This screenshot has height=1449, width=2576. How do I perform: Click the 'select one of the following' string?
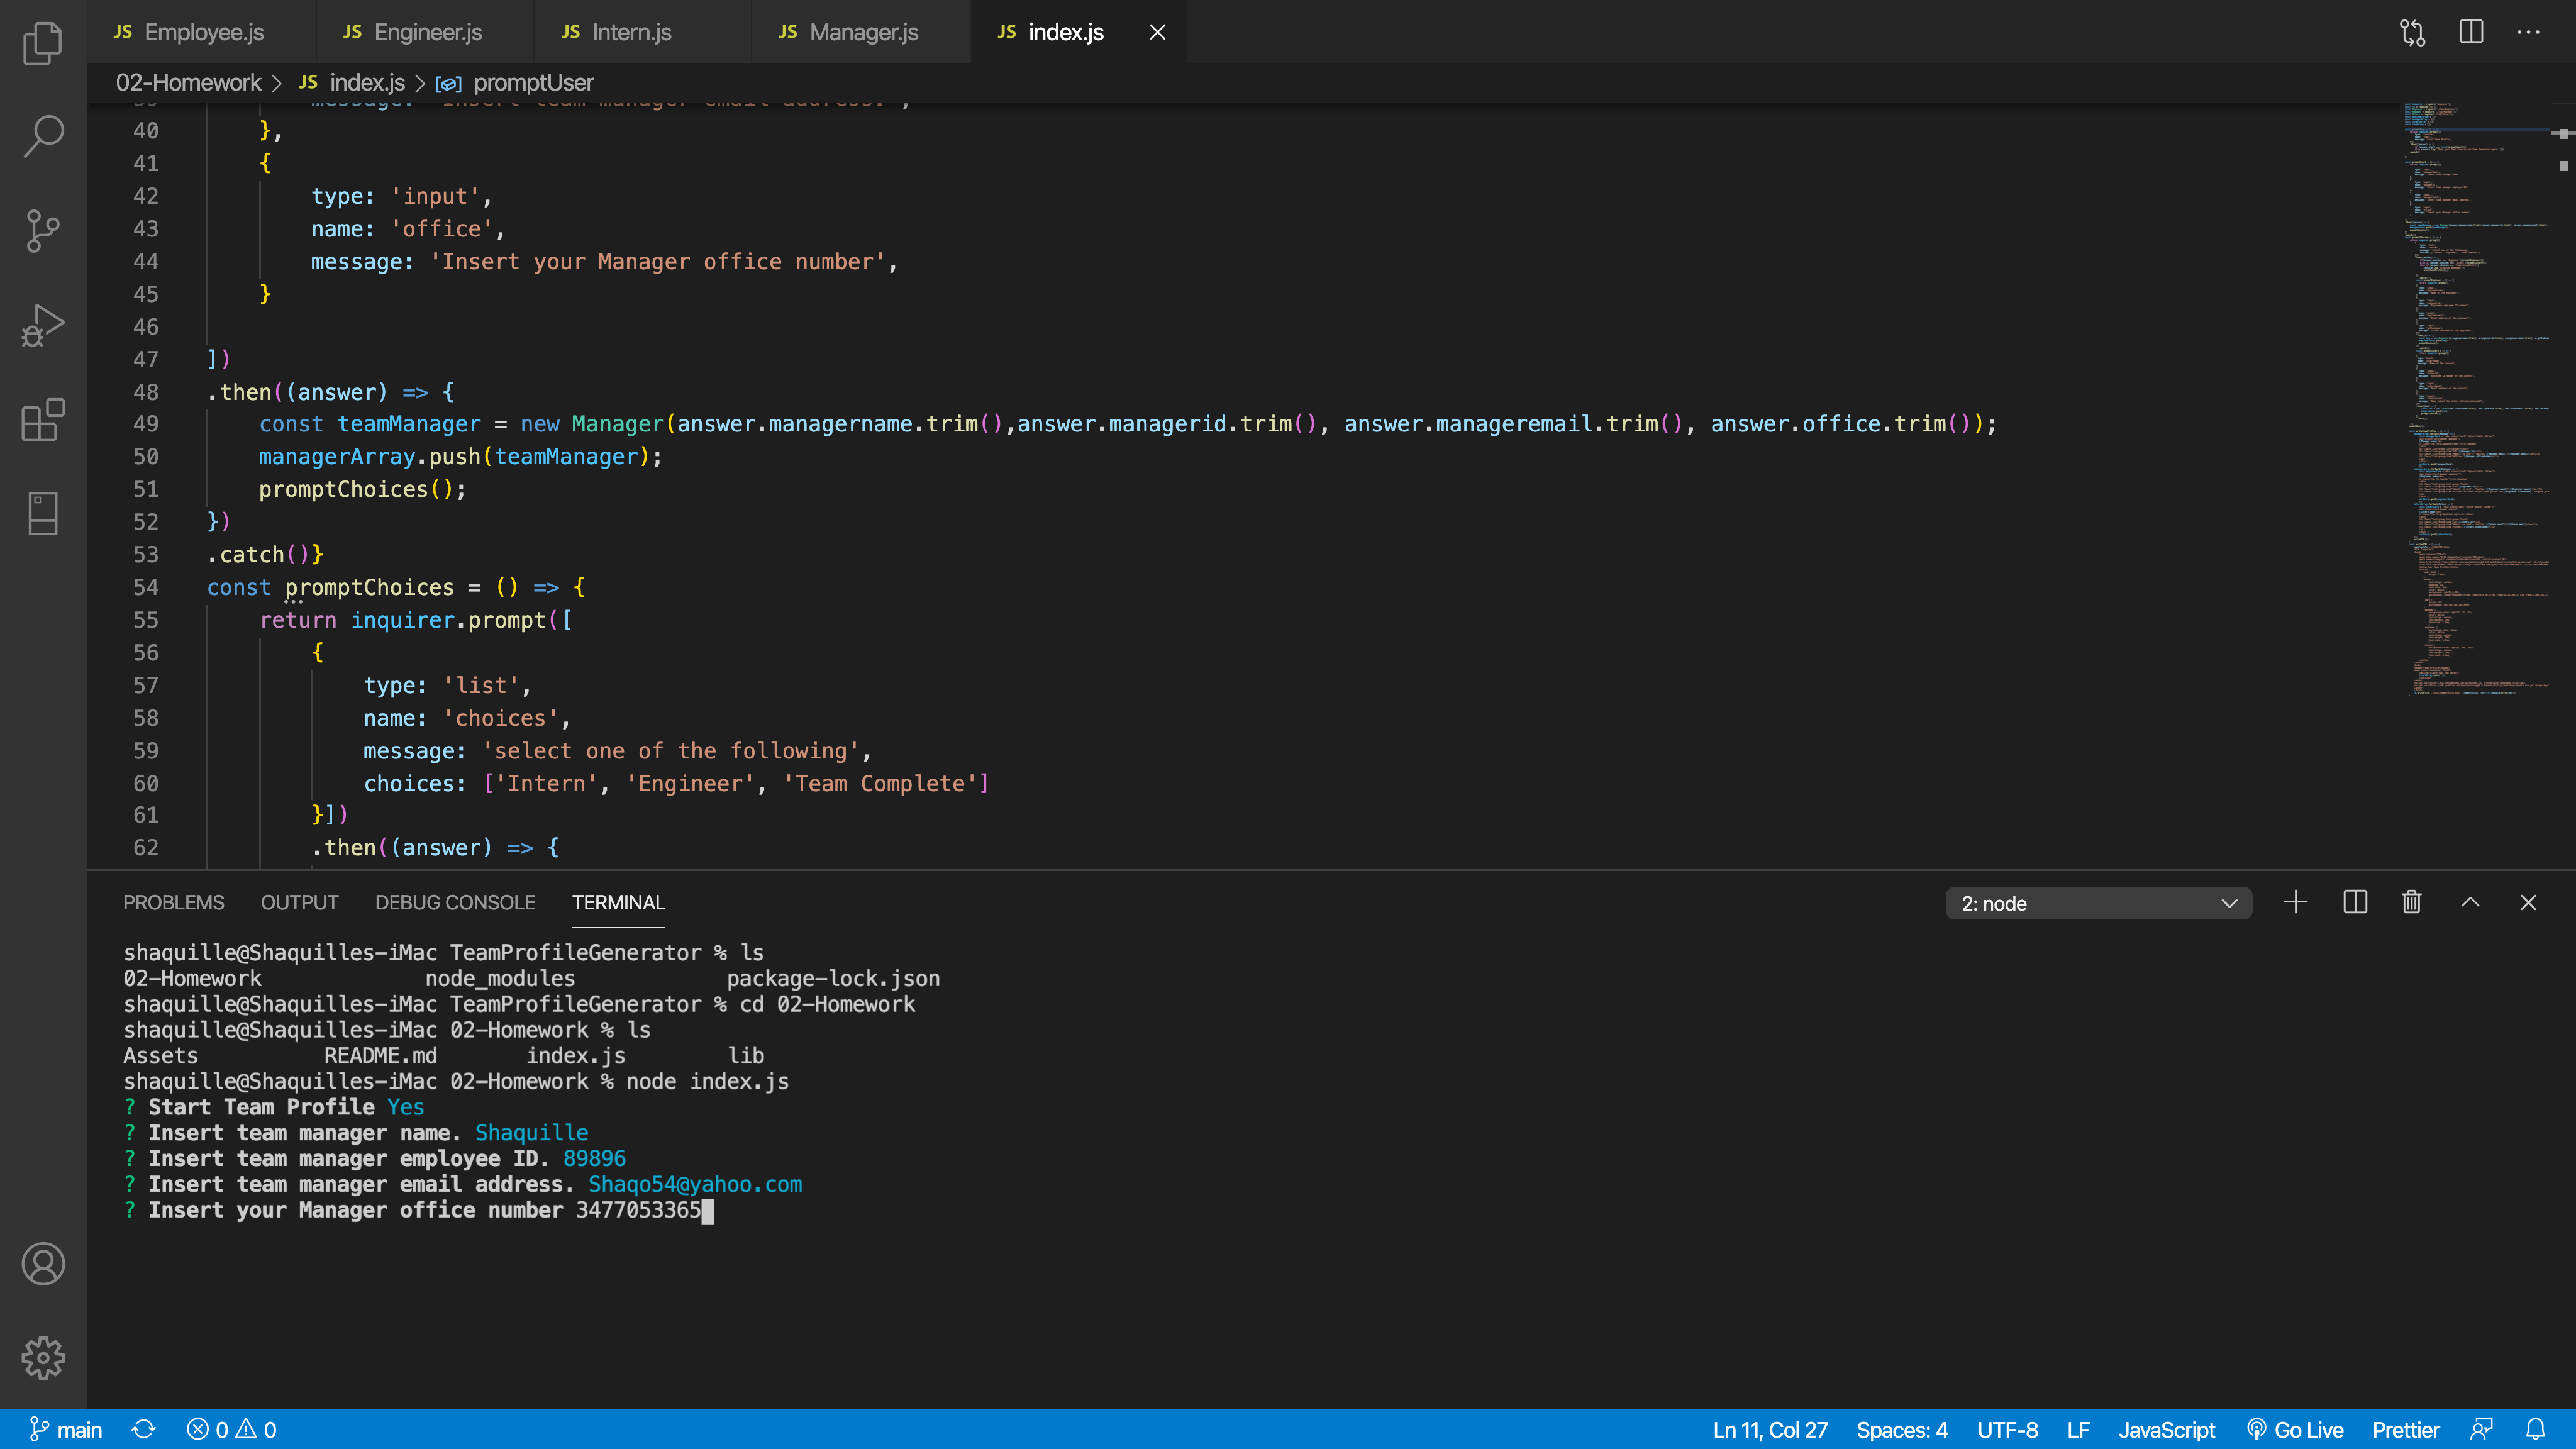pos(671,751)
